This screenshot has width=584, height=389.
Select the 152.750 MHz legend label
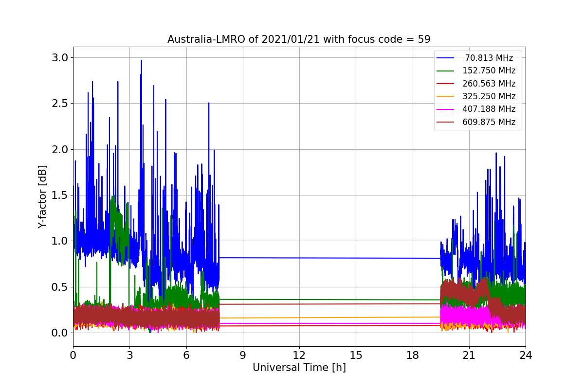point(489,71)
